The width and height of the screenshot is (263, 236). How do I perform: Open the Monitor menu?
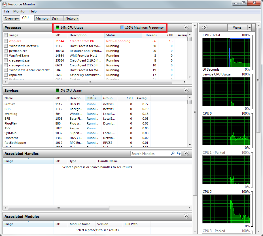tap(19, 11)
